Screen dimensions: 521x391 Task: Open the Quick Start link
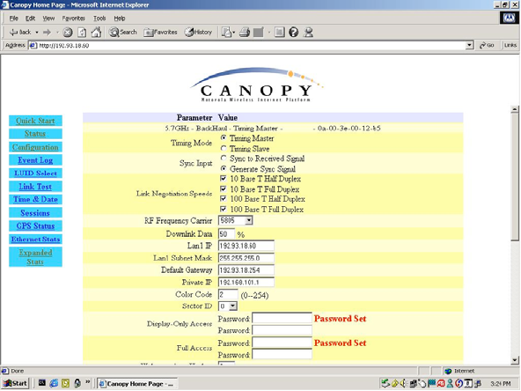point(35,121)
